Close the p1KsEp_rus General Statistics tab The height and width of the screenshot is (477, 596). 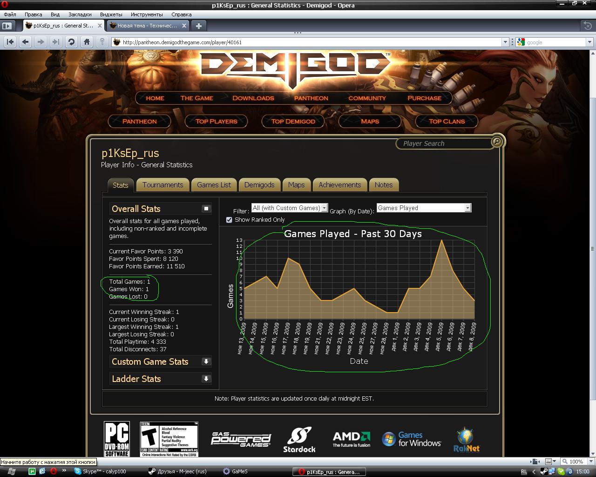(x=100, y=26)
